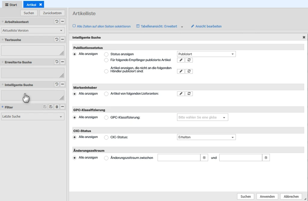Choose Für folgende Empfänger publizierte Artikel option

106,60
